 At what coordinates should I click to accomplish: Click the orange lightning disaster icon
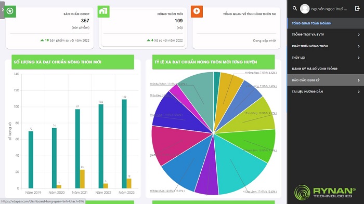click(197, 11)
